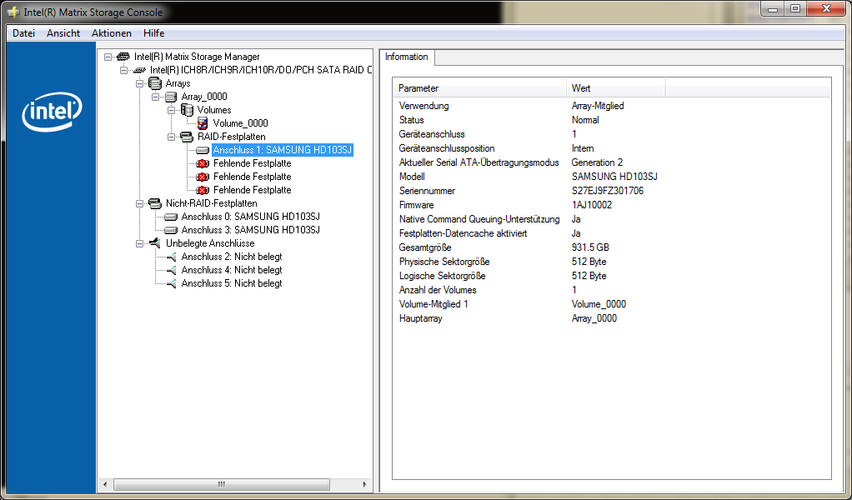
Task: Click the Hauptarray parameter label
Action: [x=420, y=318]
